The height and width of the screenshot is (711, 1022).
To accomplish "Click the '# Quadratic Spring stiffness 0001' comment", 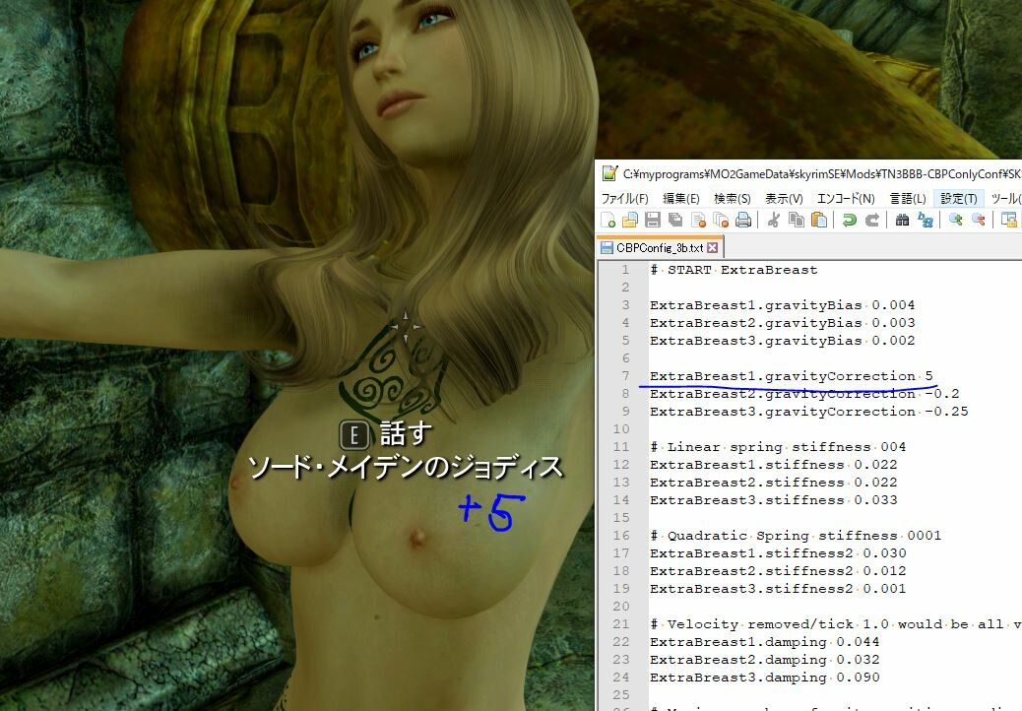I will click(x=796, y=536).
